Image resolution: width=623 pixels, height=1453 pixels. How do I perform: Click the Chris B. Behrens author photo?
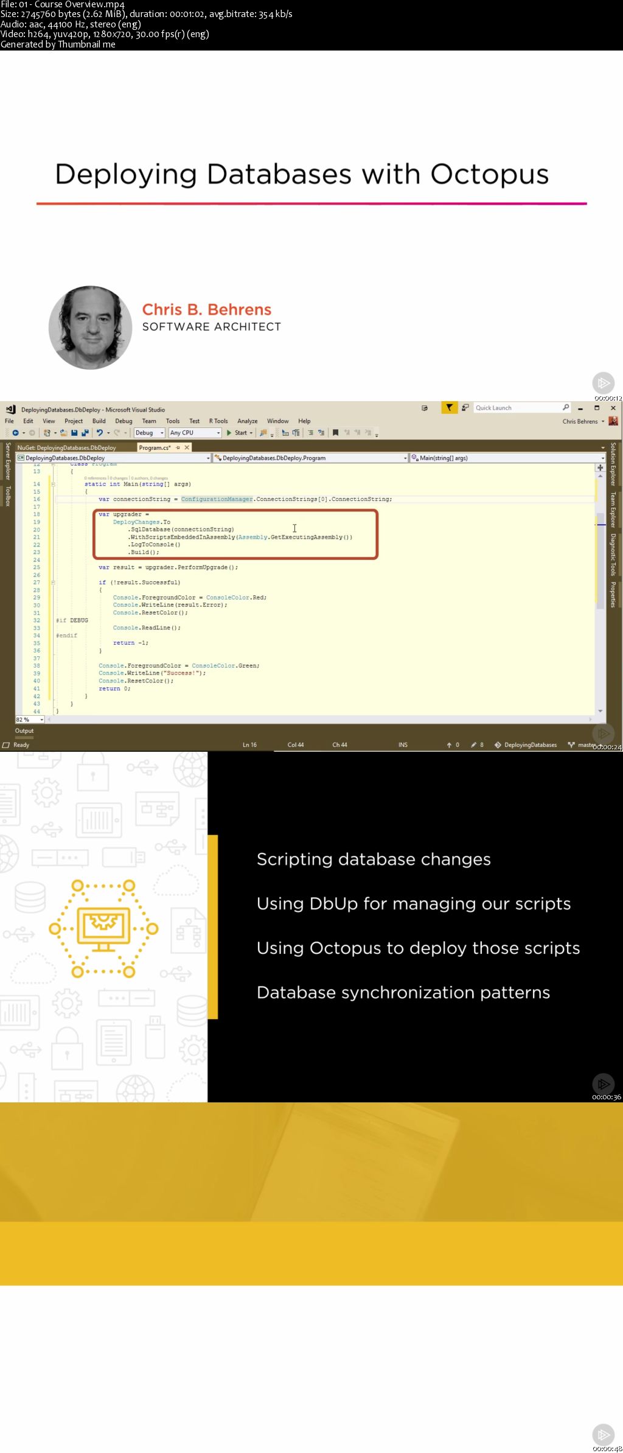91,327
